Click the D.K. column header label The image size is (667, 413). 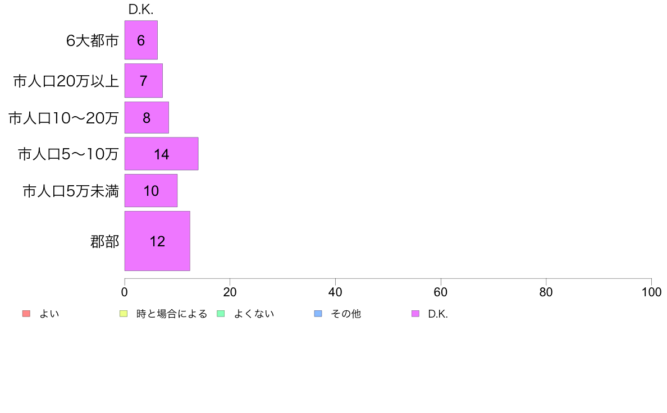[x=141, y=10]
